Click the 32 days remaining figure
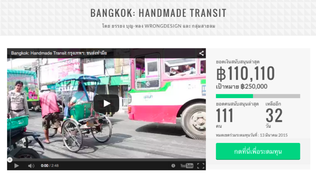 coord(274,115)
